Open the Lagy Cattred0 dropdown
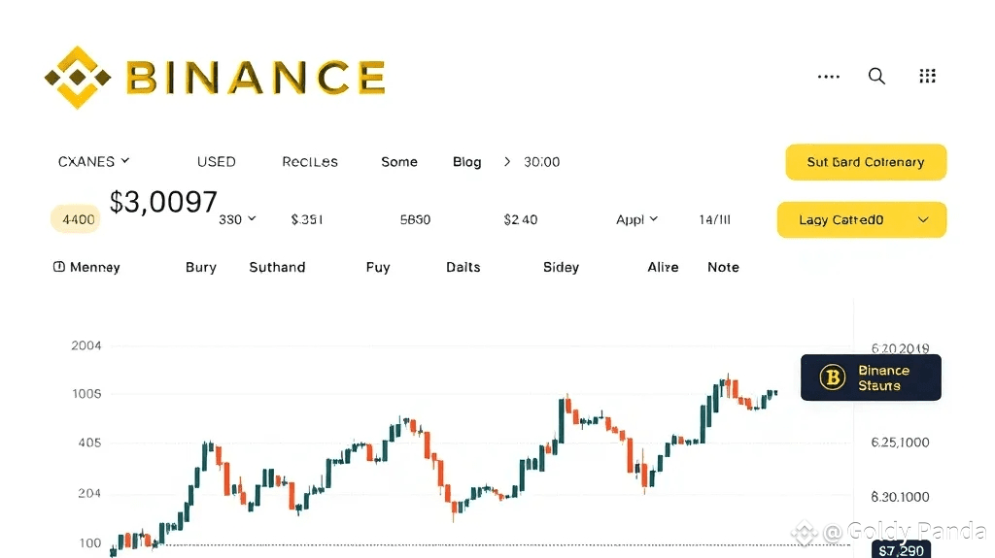 coord(922,220)
